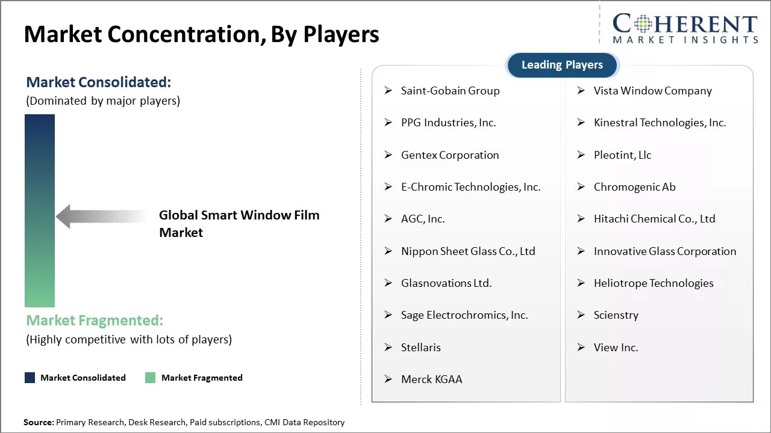Screen dimensions: 771x433
Task: Click the Nippon Sheet Glass Co., Ltd entry
Action: pyautogui.click(x=468, y=251)
